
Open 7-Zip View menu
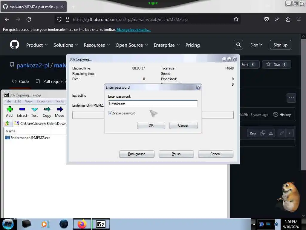[x=29, y=101]
